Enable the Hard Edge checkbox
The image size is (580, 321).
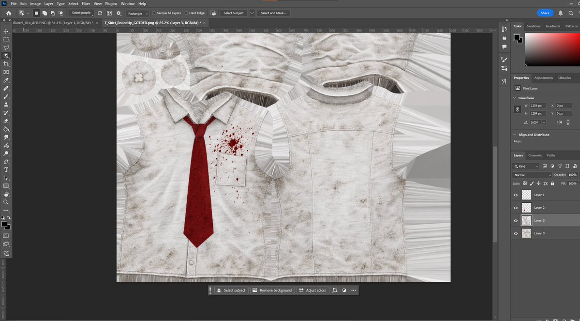[x=186, y=13]
